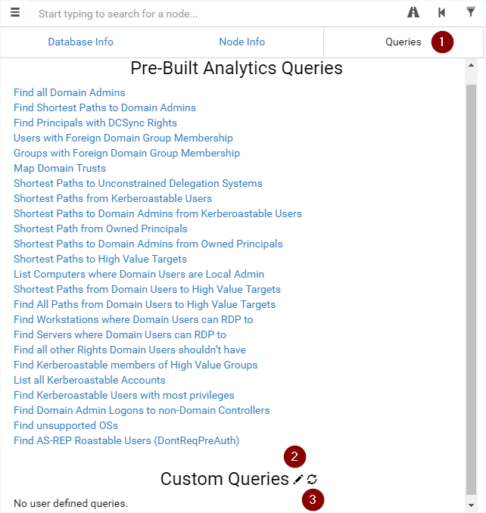Run Find Shortest Paths to Domain Admins
The image size is (486, 513).
point(104,107)
